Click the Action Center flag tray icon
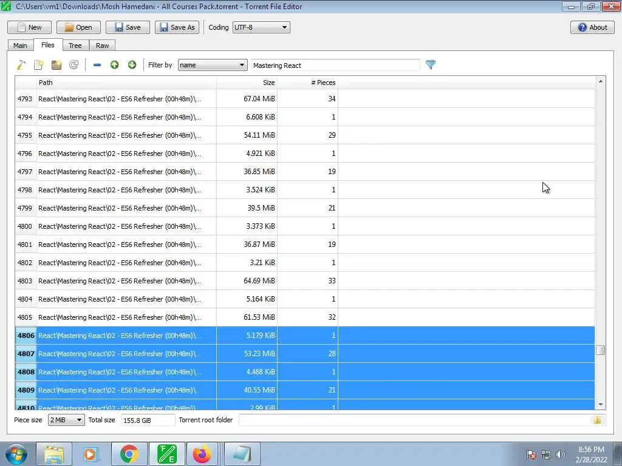This screenshot has height=466, width=622. click(x=531, y=454)
